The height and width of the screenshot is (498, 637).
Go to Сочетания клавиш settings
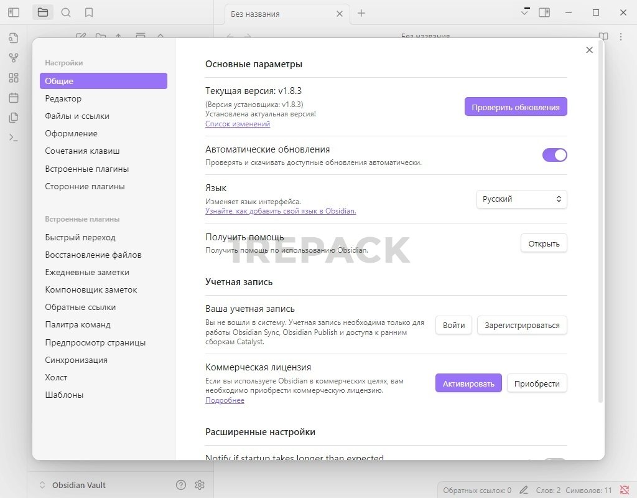click(x=82, y=151)
